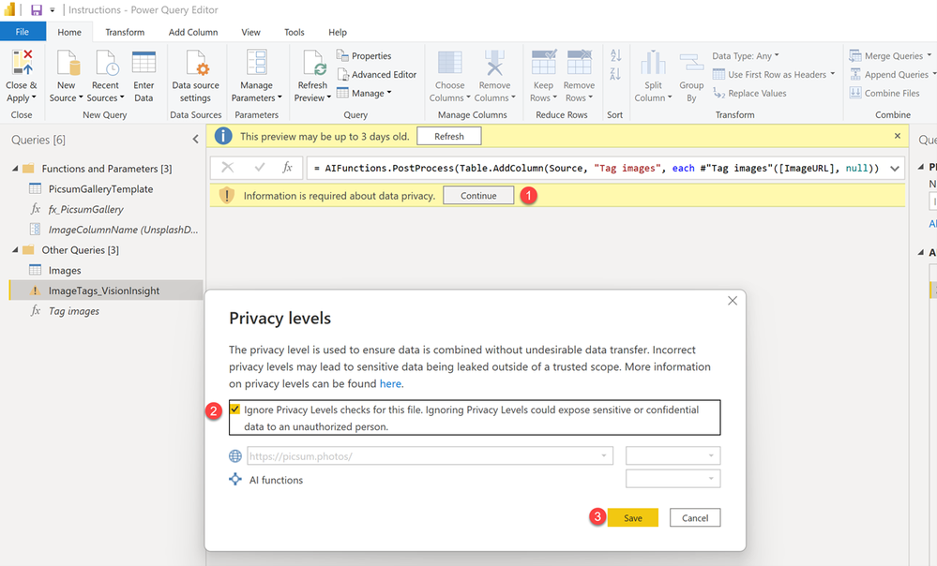The image size is (937, 566).
Task: Select ImageTags_VisionInsight query
Action: (106, 290)
